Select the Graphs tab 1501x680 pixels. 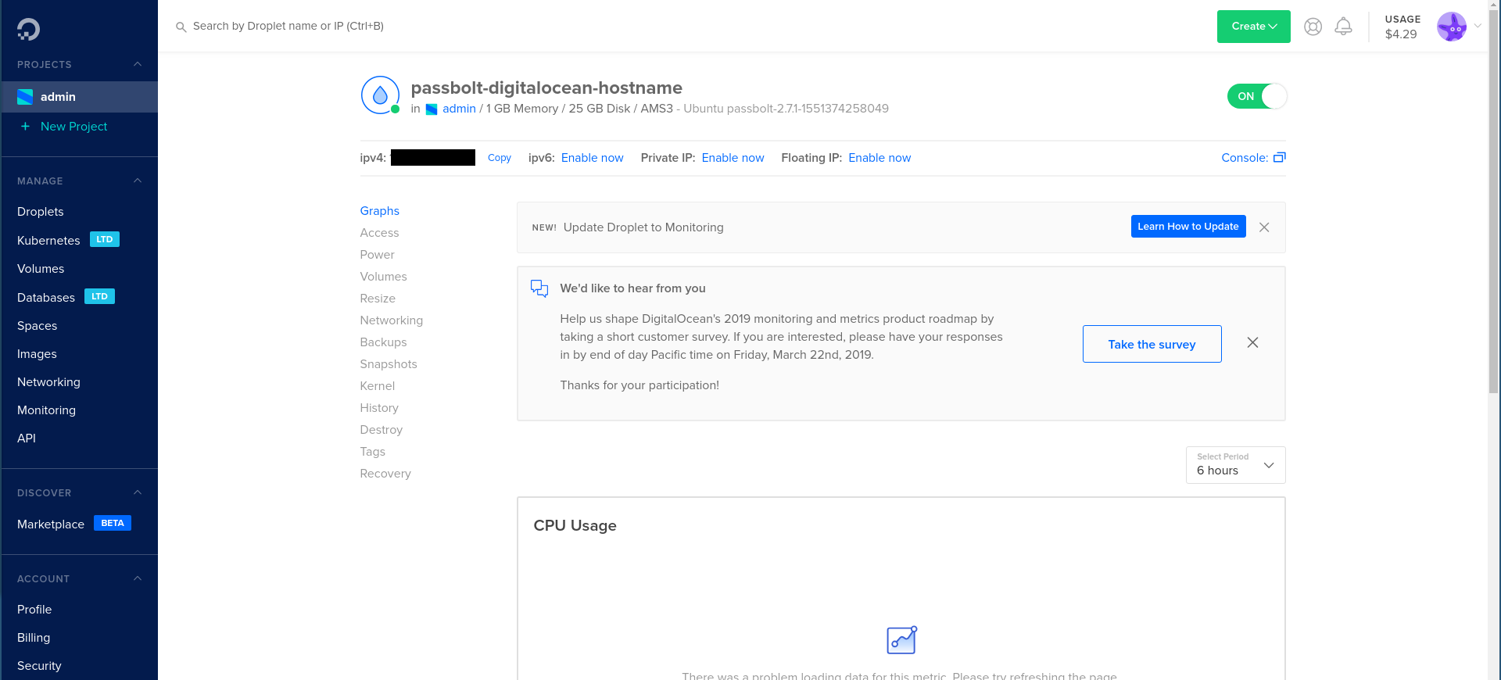(x=380, y=211)
